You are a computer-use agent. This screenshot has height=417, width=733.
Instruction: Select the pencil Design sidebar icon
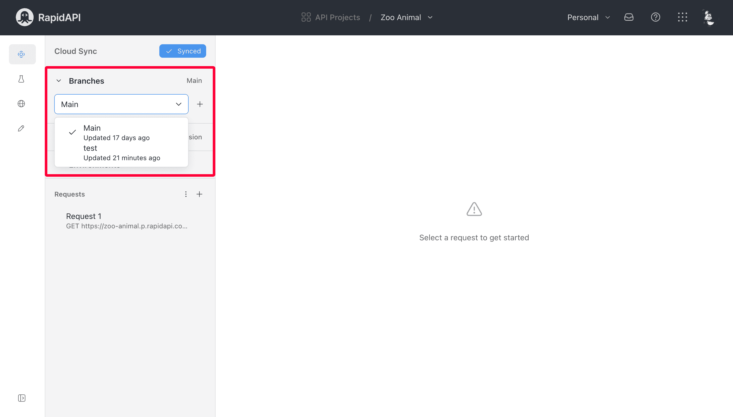[21, 128]
